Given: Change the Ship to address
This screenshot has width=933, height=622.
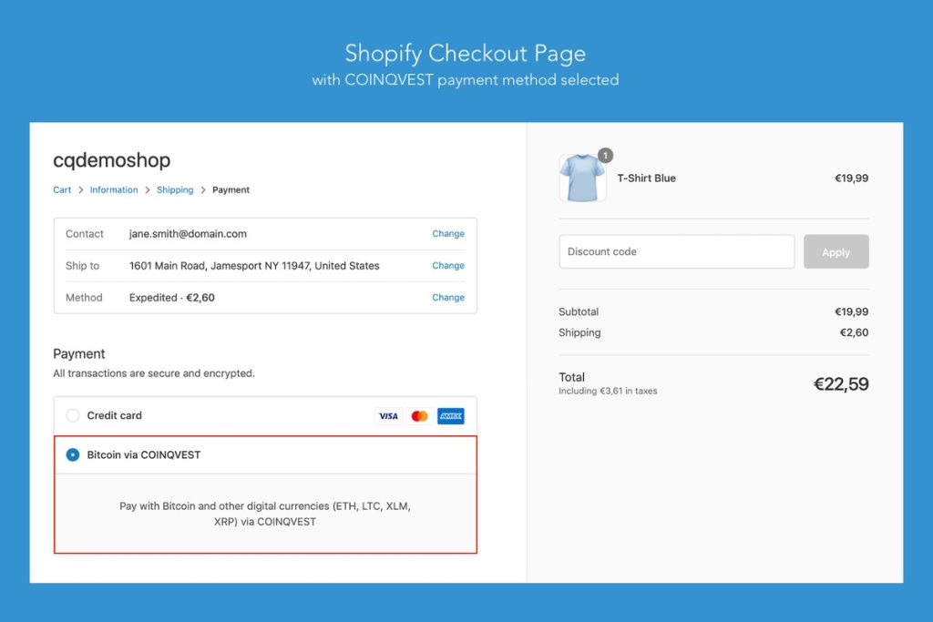Looking at the screenshot, I should pyautogui.click(x=447, y=266).
